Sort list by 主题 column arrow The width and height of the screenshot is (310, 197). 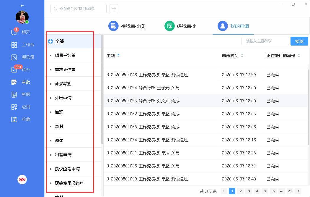(119, 56)
